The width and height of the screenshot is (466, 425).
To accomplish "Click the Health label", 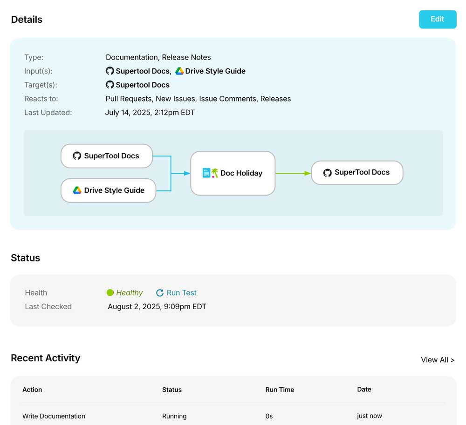I will coord(36,293).
